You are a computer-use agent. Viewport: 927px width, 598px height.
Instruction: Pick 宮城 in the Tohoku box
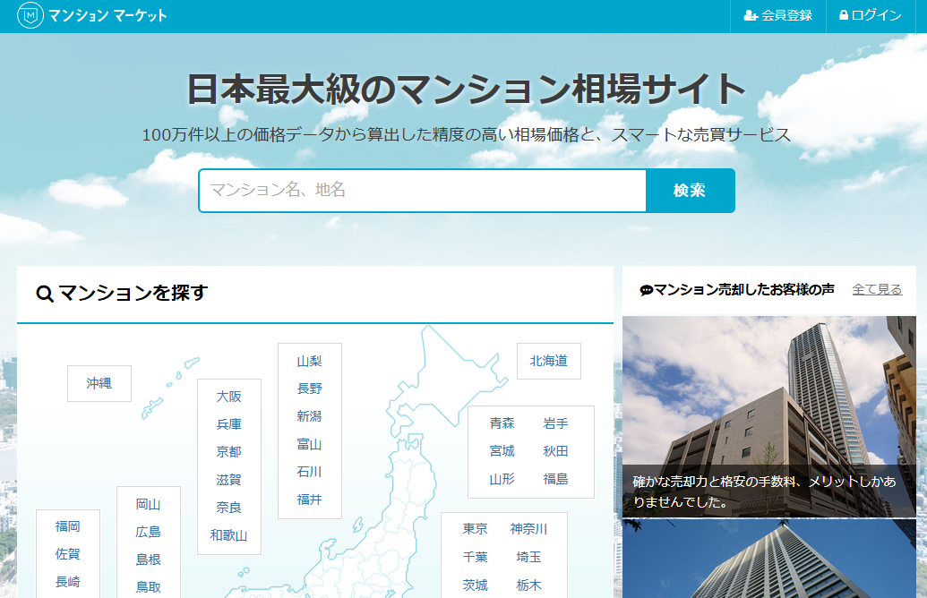point(502,451)
